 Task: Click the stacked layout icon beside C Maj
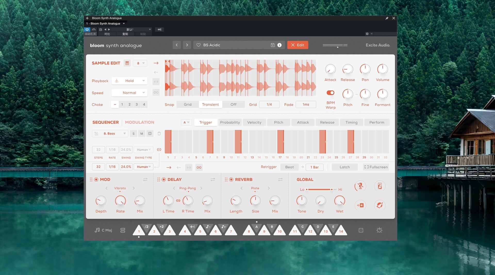pos(123,230)
